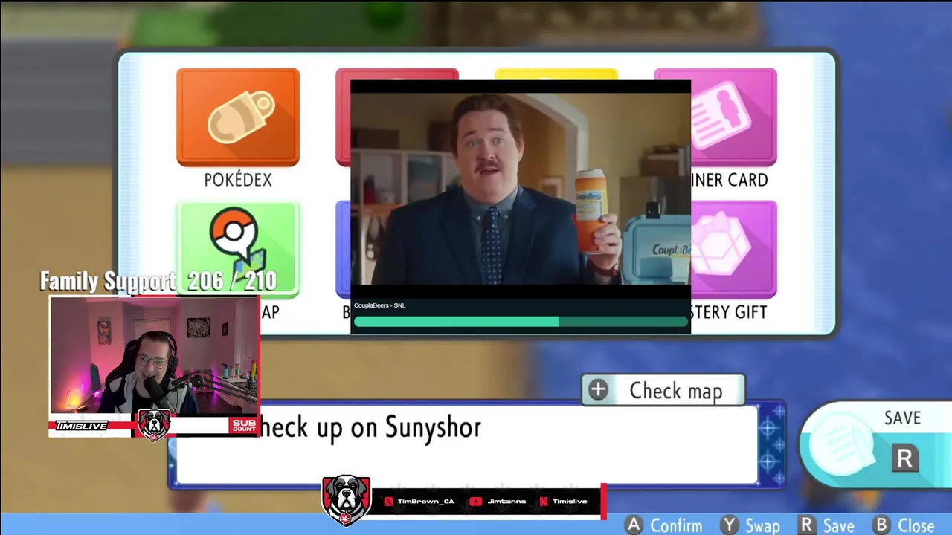Click the A Confirm prompt
The height and width of the screenshot is (535, 952).
coord(663,525)
